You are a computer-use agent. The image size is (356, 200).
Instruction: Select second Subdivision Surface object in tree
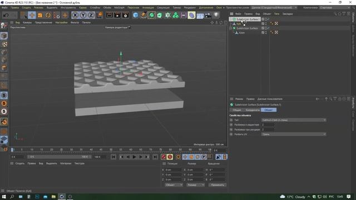point(247,28)
